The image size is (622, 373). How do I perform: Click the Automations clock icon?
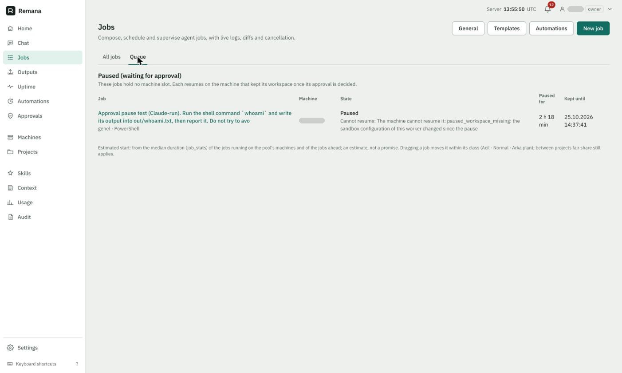coord(10,101)
